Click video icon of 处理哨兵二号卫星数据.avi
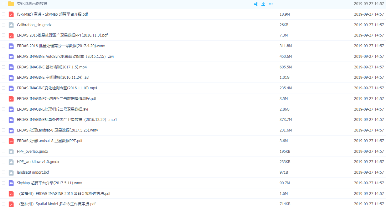386x209 pixels. [11, 109]
